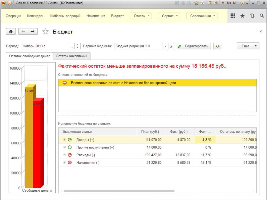Go forward with the right arrow button
Viewport: 267px width, 200px height.
click(32, 31)
